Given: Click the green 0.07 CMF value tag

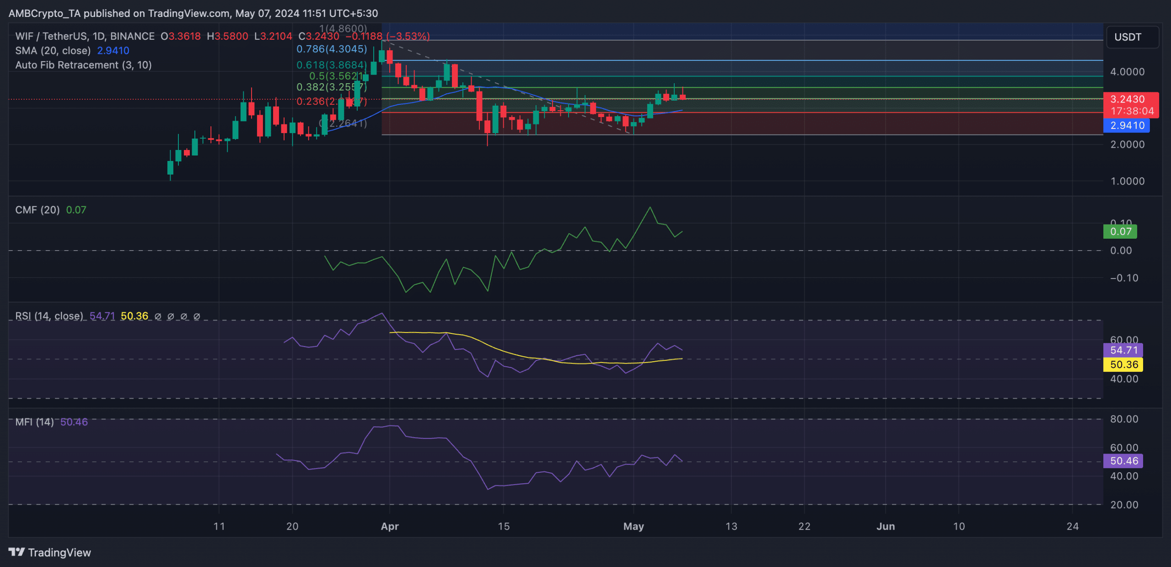Looking at the screenshot, I should [1120, 231].
